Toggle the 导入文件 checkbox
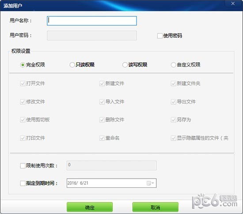This screenshot has width=243, height=214. click(x=102, y=102)
